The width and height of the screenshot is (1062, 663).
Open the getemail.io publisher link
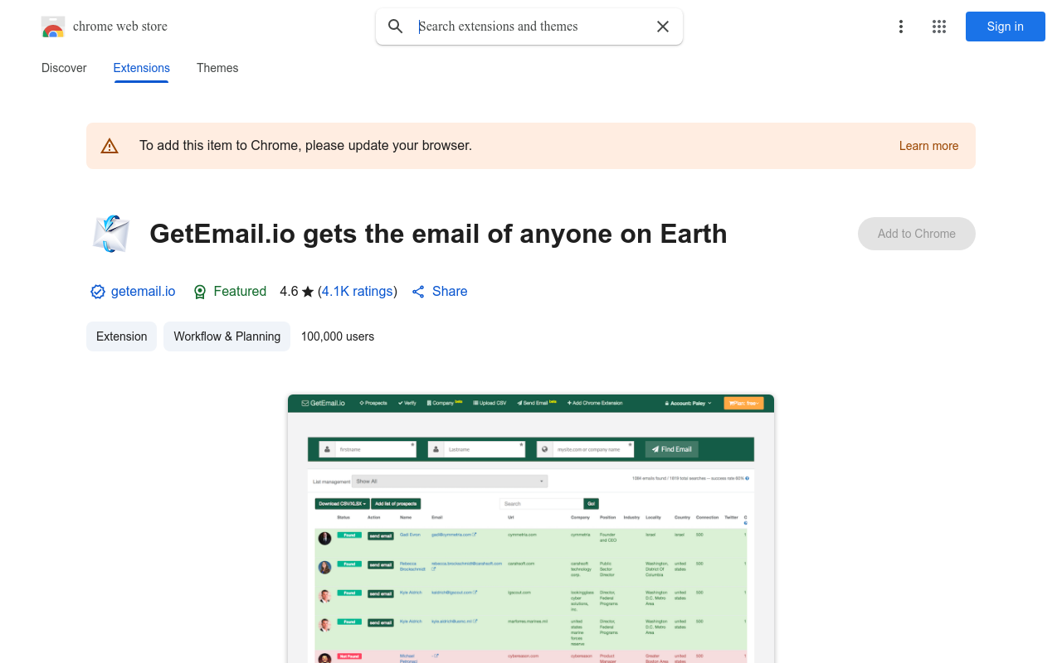pyautogui.click(x=144, y=291)
